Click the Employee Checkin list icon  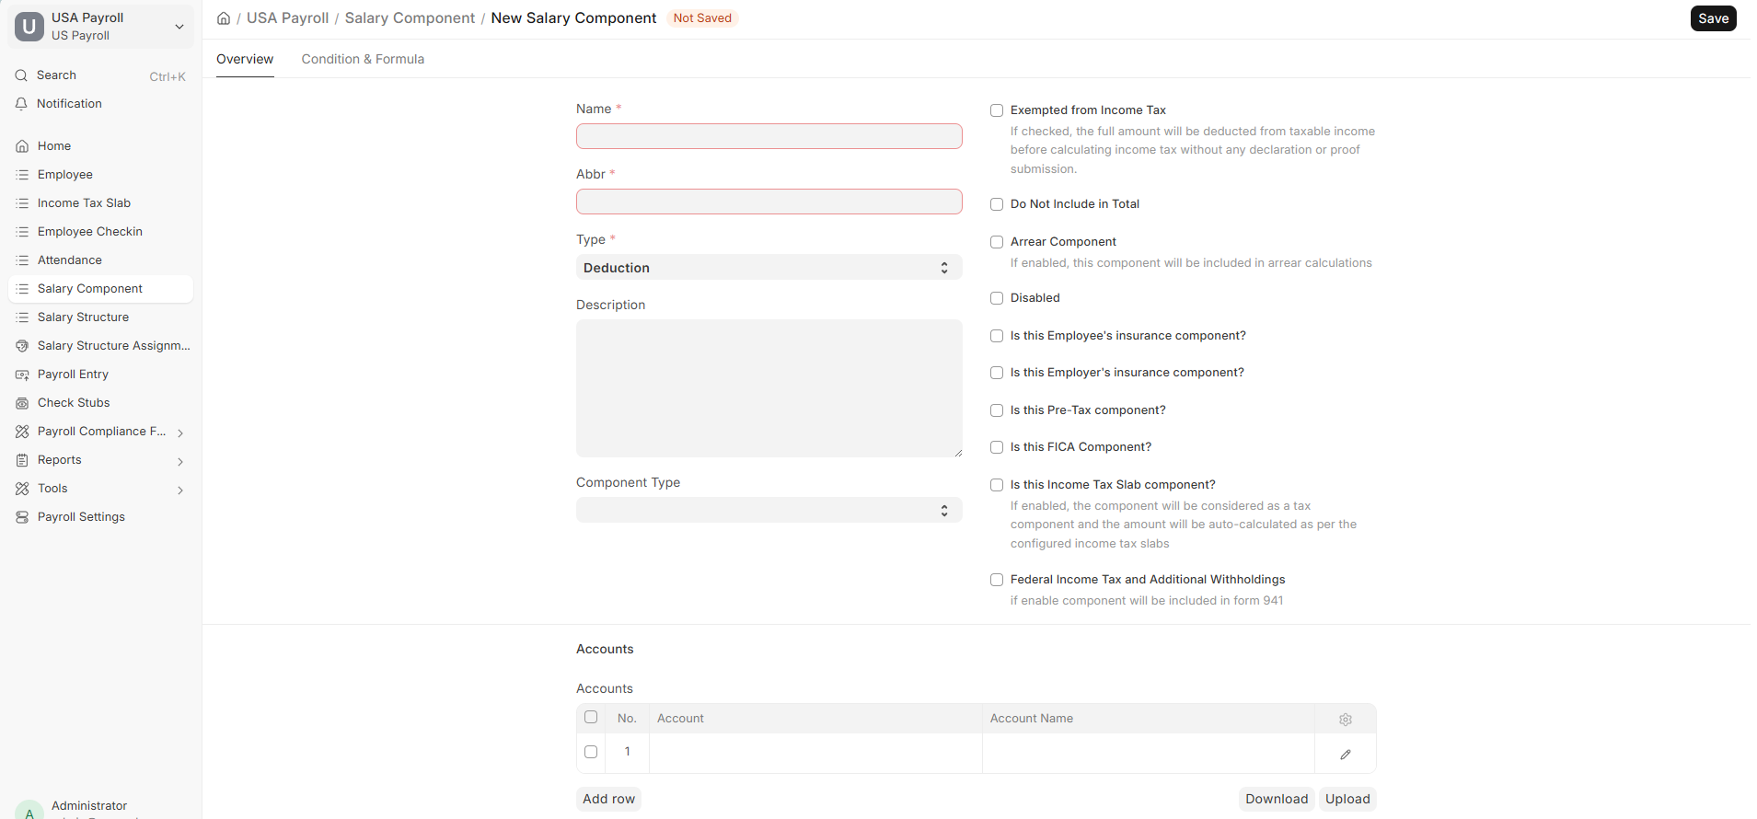(x=22, y=232)
